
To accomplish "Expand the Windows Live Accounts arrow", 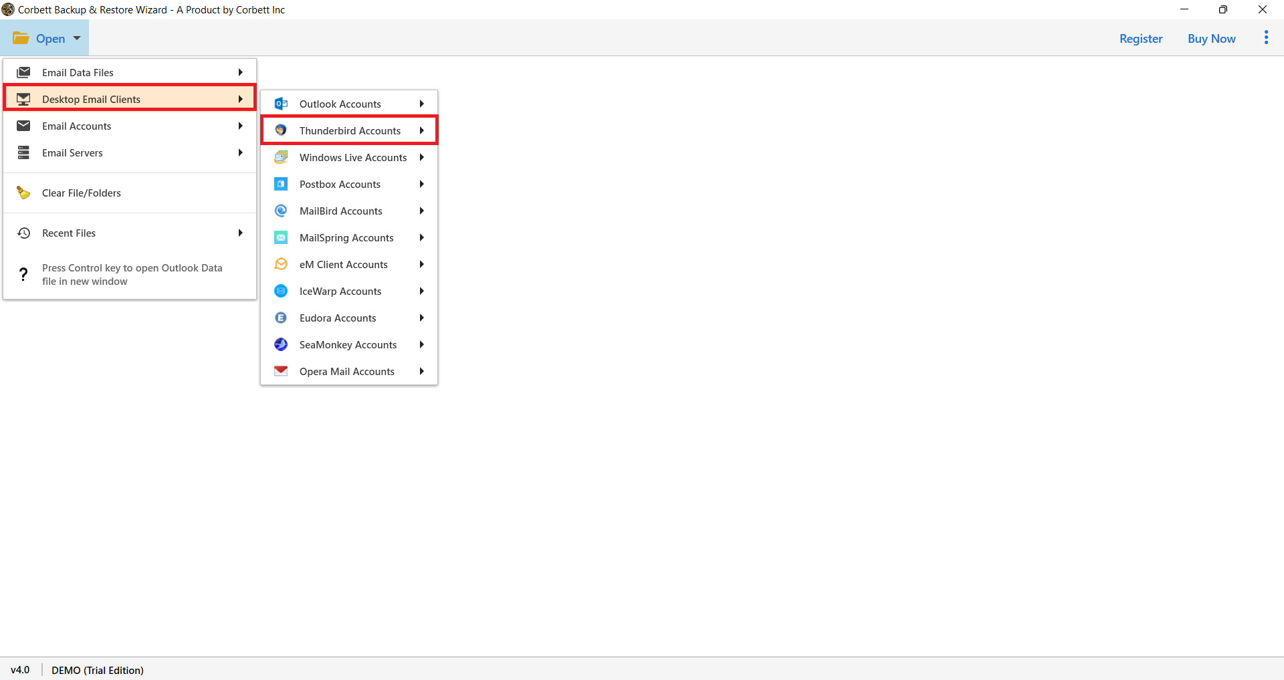I will [421, 157].
